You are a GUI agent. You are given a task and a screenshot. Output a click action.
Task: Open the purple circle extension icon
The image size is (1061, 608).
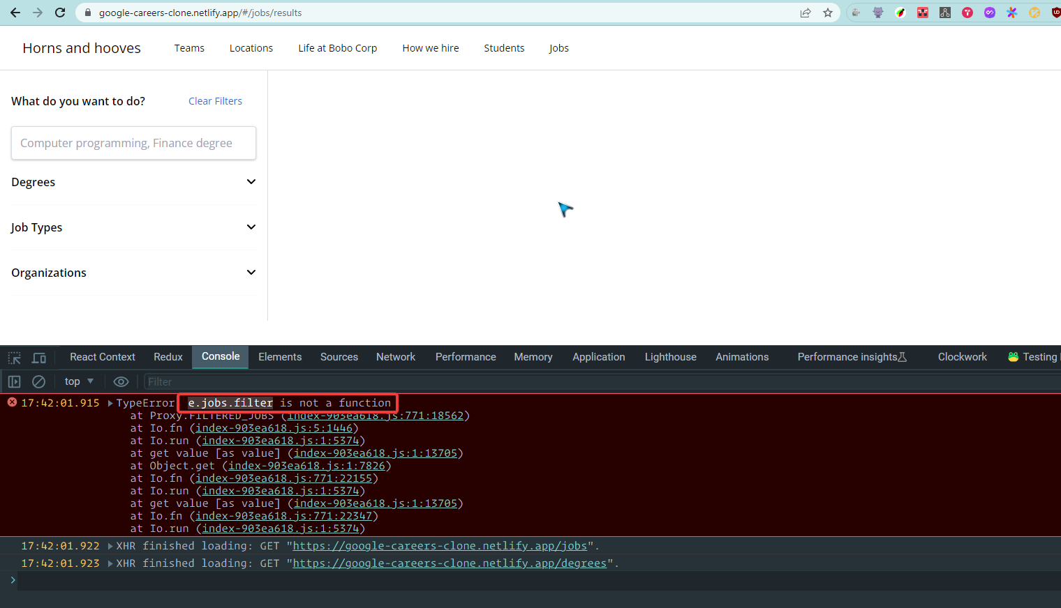(990, 13)
